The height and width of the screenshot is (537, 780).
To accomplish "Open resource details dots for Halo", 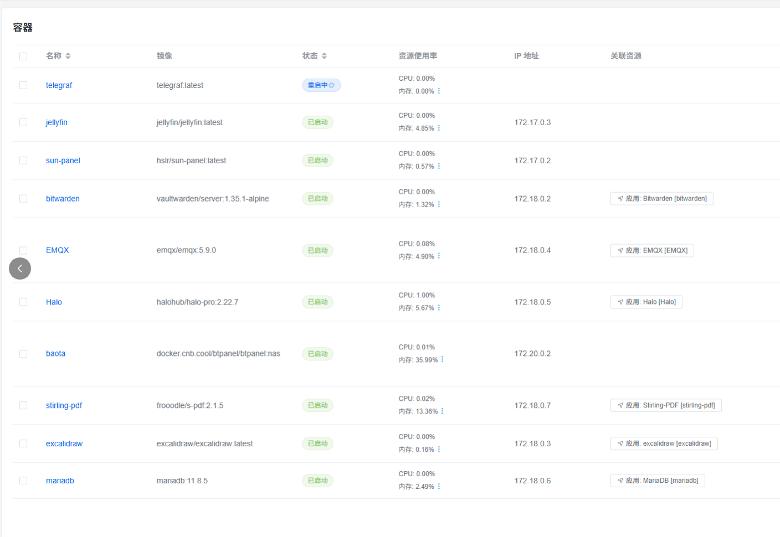I will tap(439, 308).
